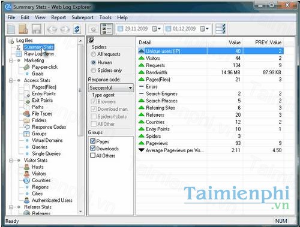Click the Detail column header
The height and width of the screenshot is (227, 300).
point(172,43)
